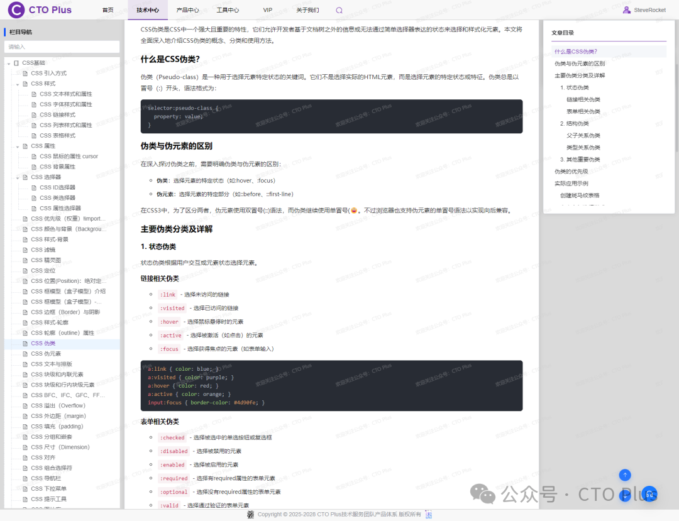The height and width of the screenshot is (521, 679).
Task: Collapse the CSS 选择器 tree node
Action: 18,178
